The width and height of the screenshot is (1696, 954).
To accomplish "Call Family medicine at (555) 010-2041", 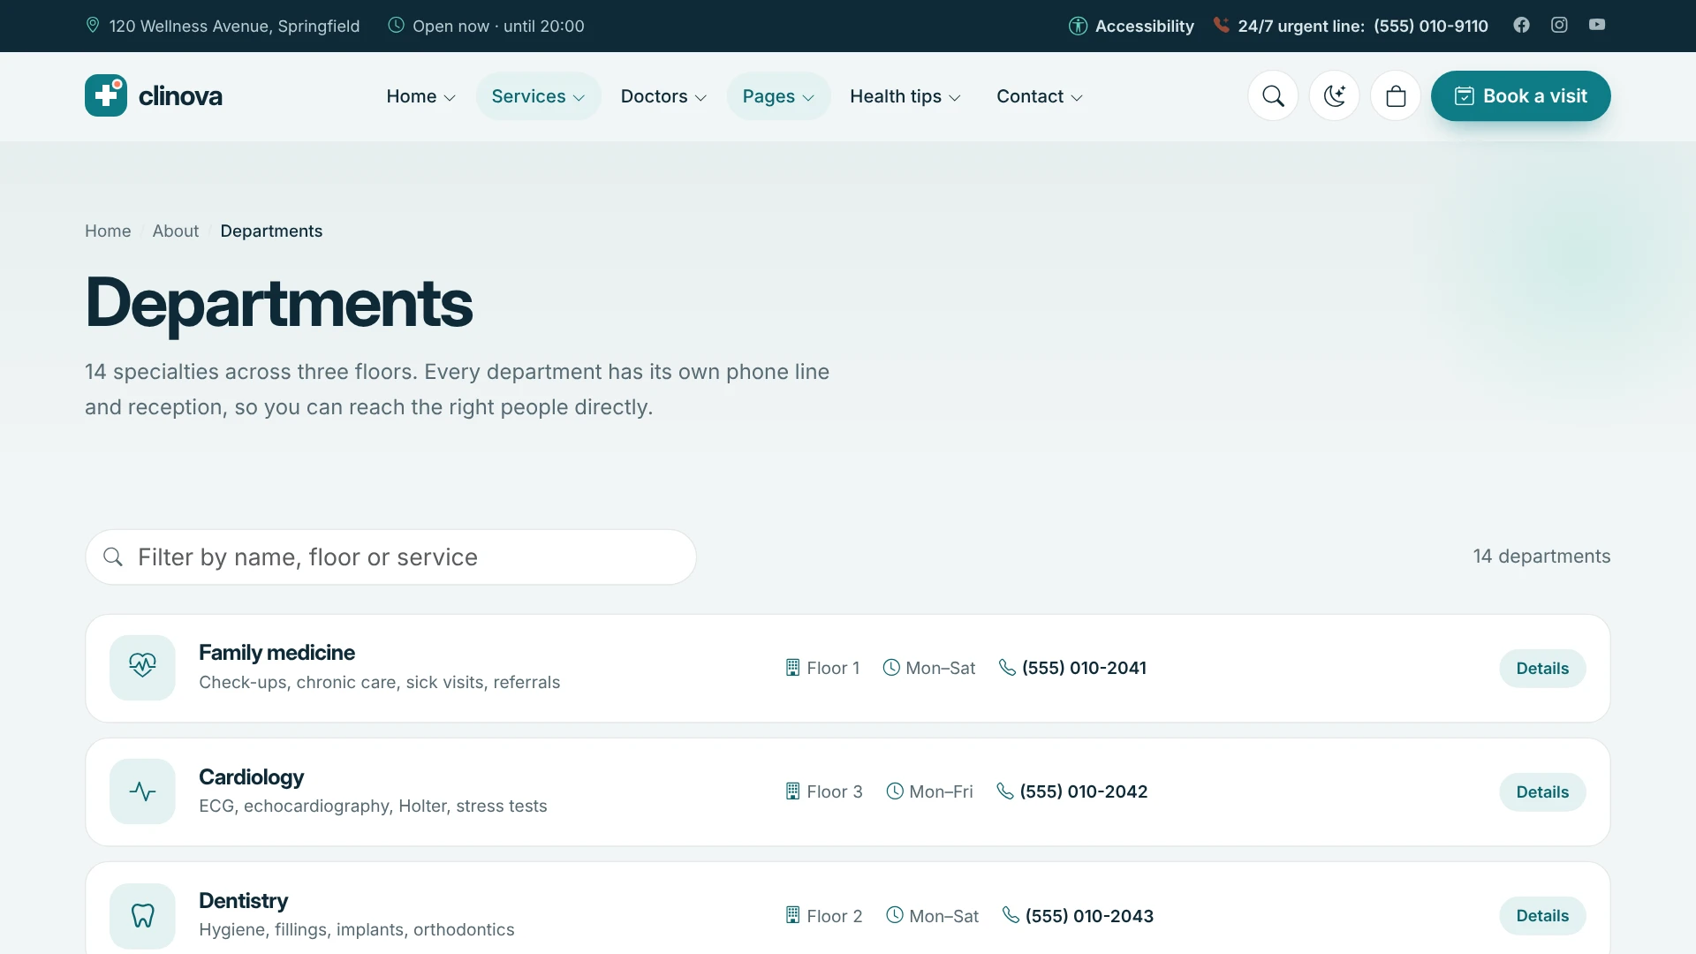I will tap(1084, 668).
